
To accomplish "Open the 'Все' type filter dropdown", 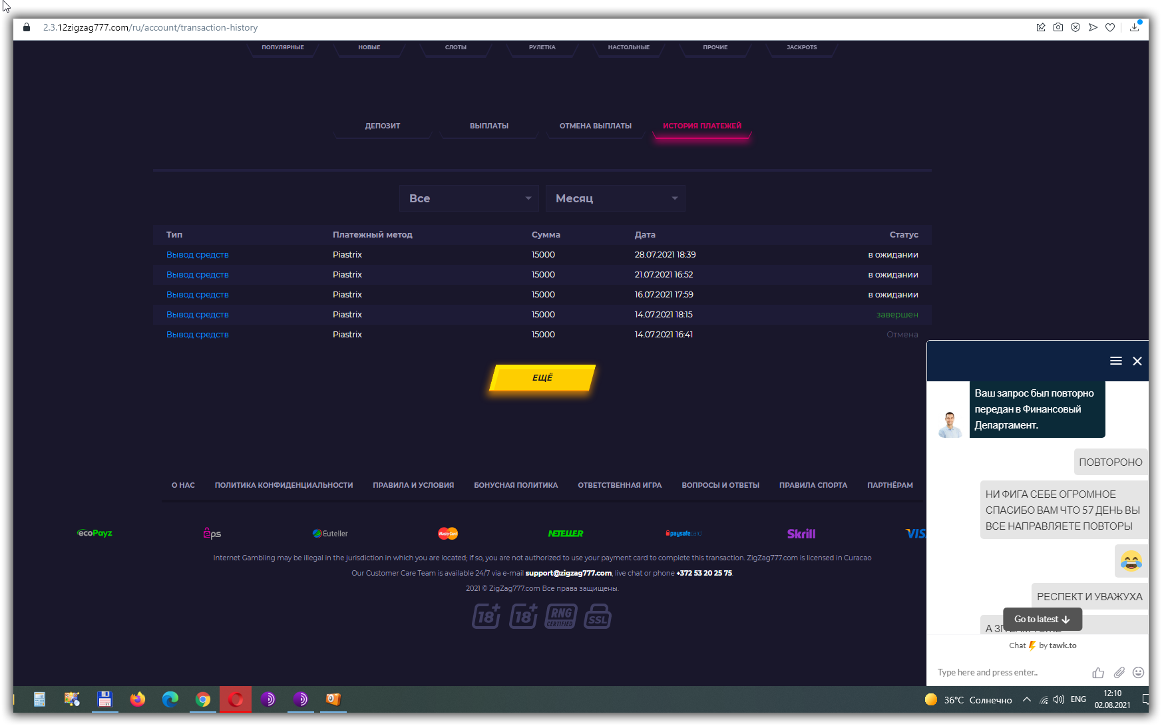I will point(469,198).
